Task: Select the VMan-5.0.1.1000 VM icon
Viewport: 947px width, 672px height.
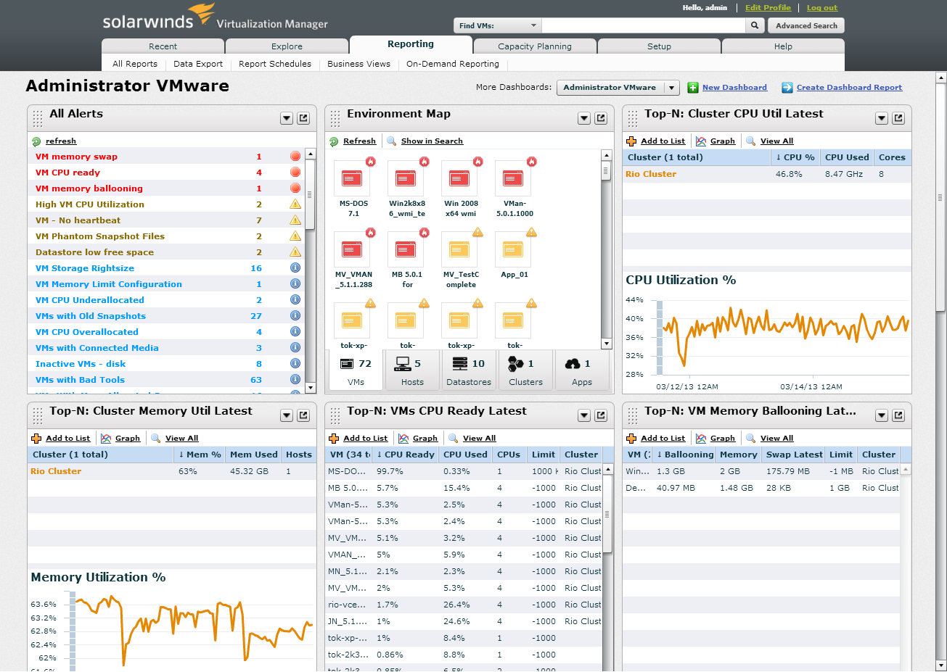Action: tap(515, 178)
